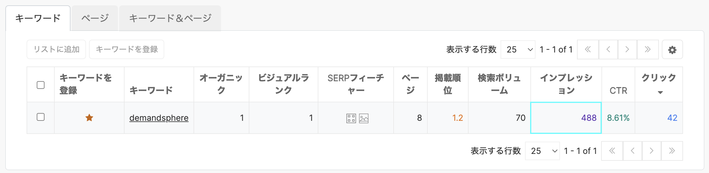Go to previous page in bottom pagination
Image resolution: width=709 pixels, height=173 pixels.
(x=632, y=151)
